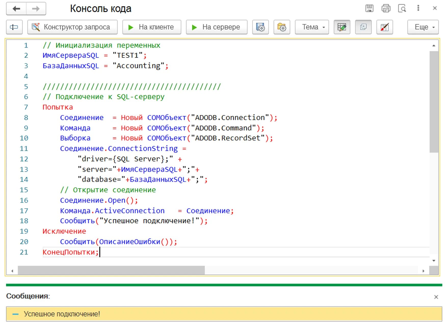The width and height of the screenshot is (445, 325).
Task: Save using the floppy disk icon
Action: click(369, 8)
